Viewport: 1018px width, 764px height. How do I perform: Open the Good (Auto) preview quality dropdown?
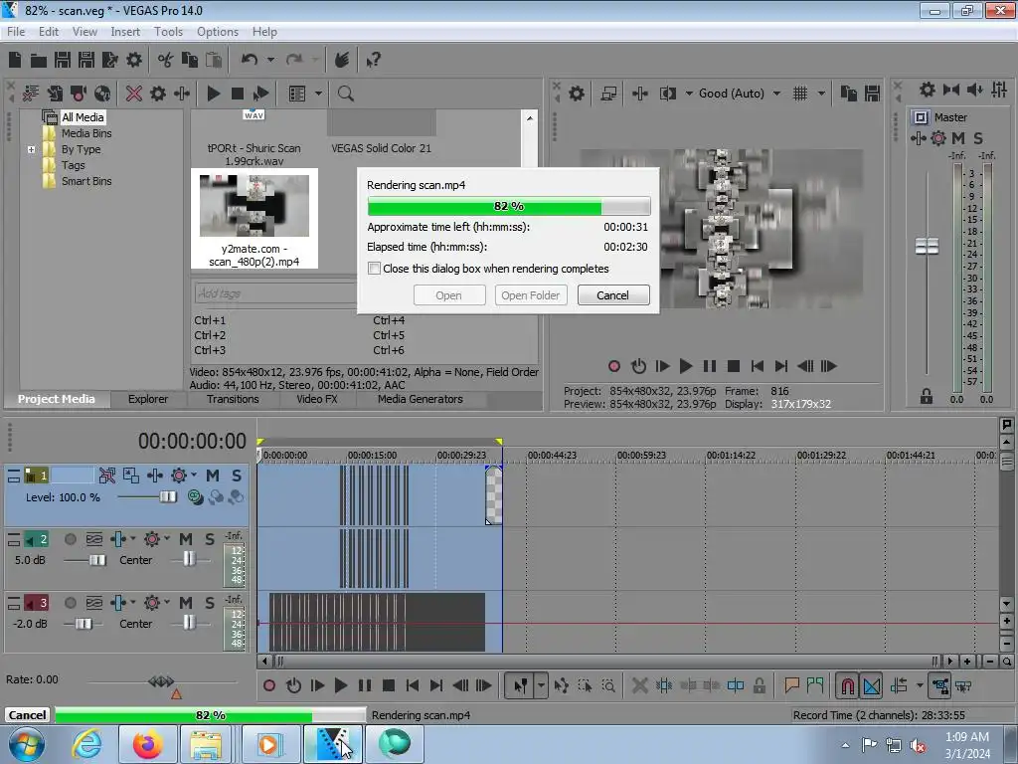pyautogui.click(x=776, y=94)
